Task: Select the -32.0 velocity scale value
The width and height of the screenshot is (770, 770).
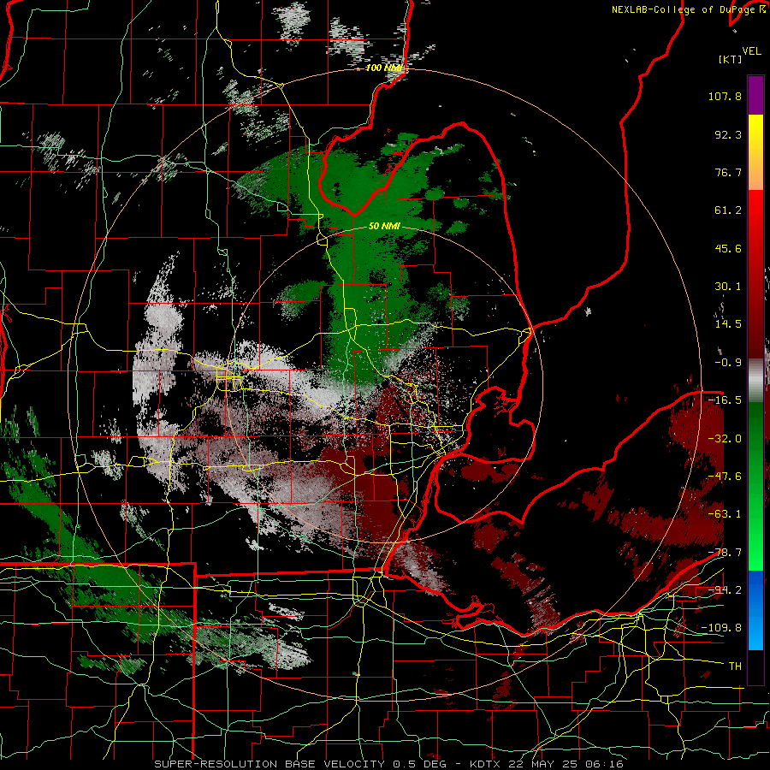Action: point(725,439)
